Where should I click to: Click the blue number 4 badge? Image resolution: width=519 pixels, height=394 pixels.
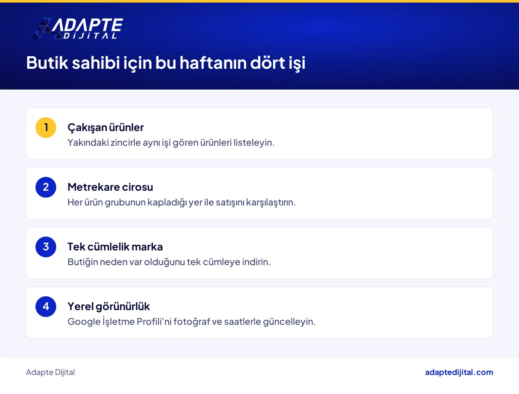point(46,307)
